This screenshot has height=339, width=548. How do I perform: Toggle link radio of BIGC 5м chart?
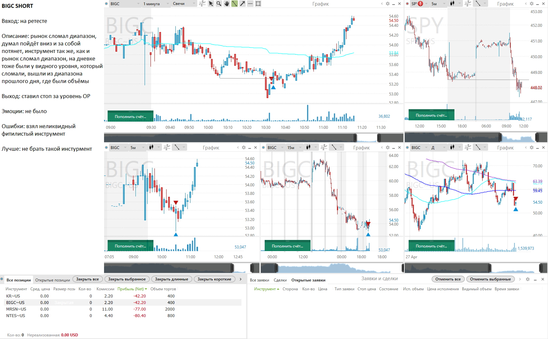coord(106,147)
